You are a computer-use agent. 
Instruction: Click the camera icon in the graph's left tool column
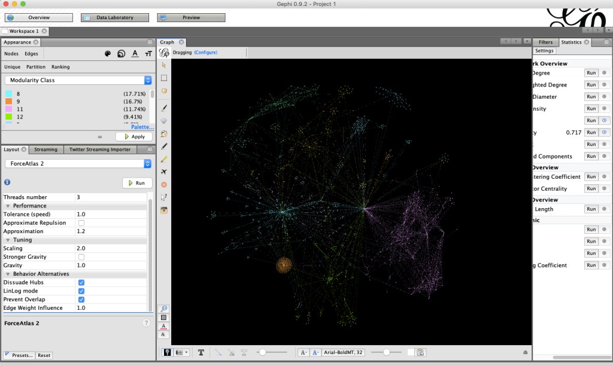point(164,210)
